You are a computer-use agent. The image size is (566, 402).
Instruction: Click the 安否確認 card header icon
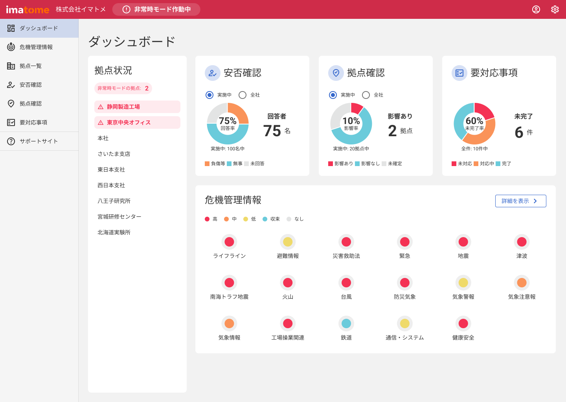213,73
